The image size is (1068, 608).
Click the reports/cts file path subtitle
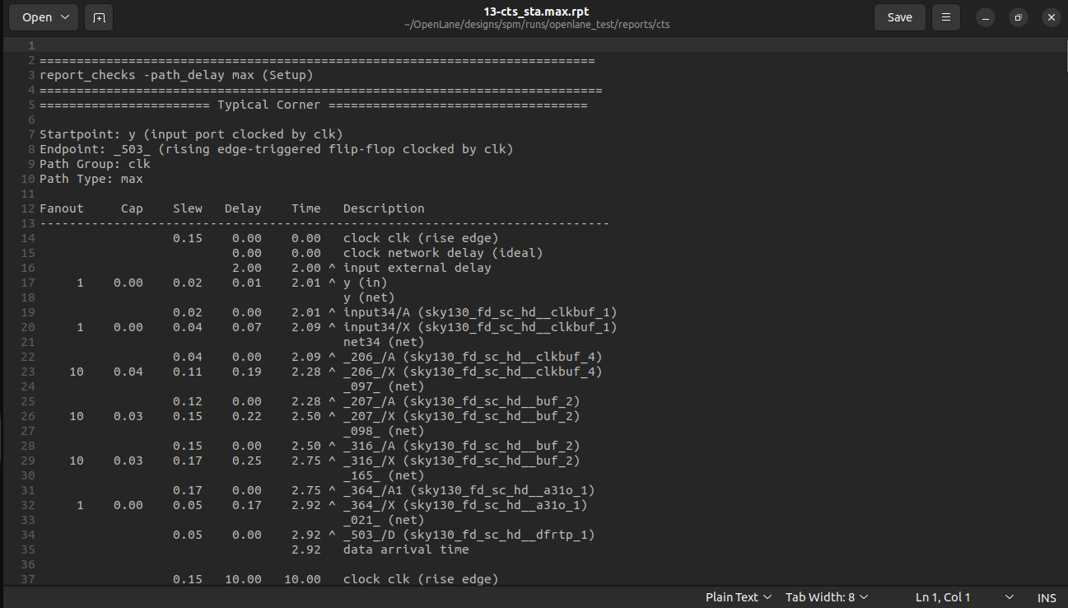534,24
